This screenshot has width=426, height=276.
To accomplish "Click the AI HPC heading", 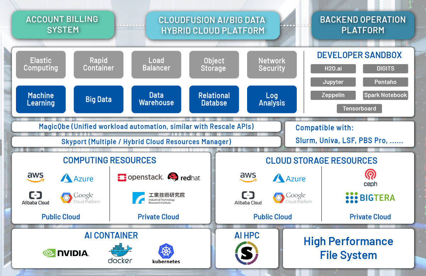I will pyautogui.click(x=247, y=235).
